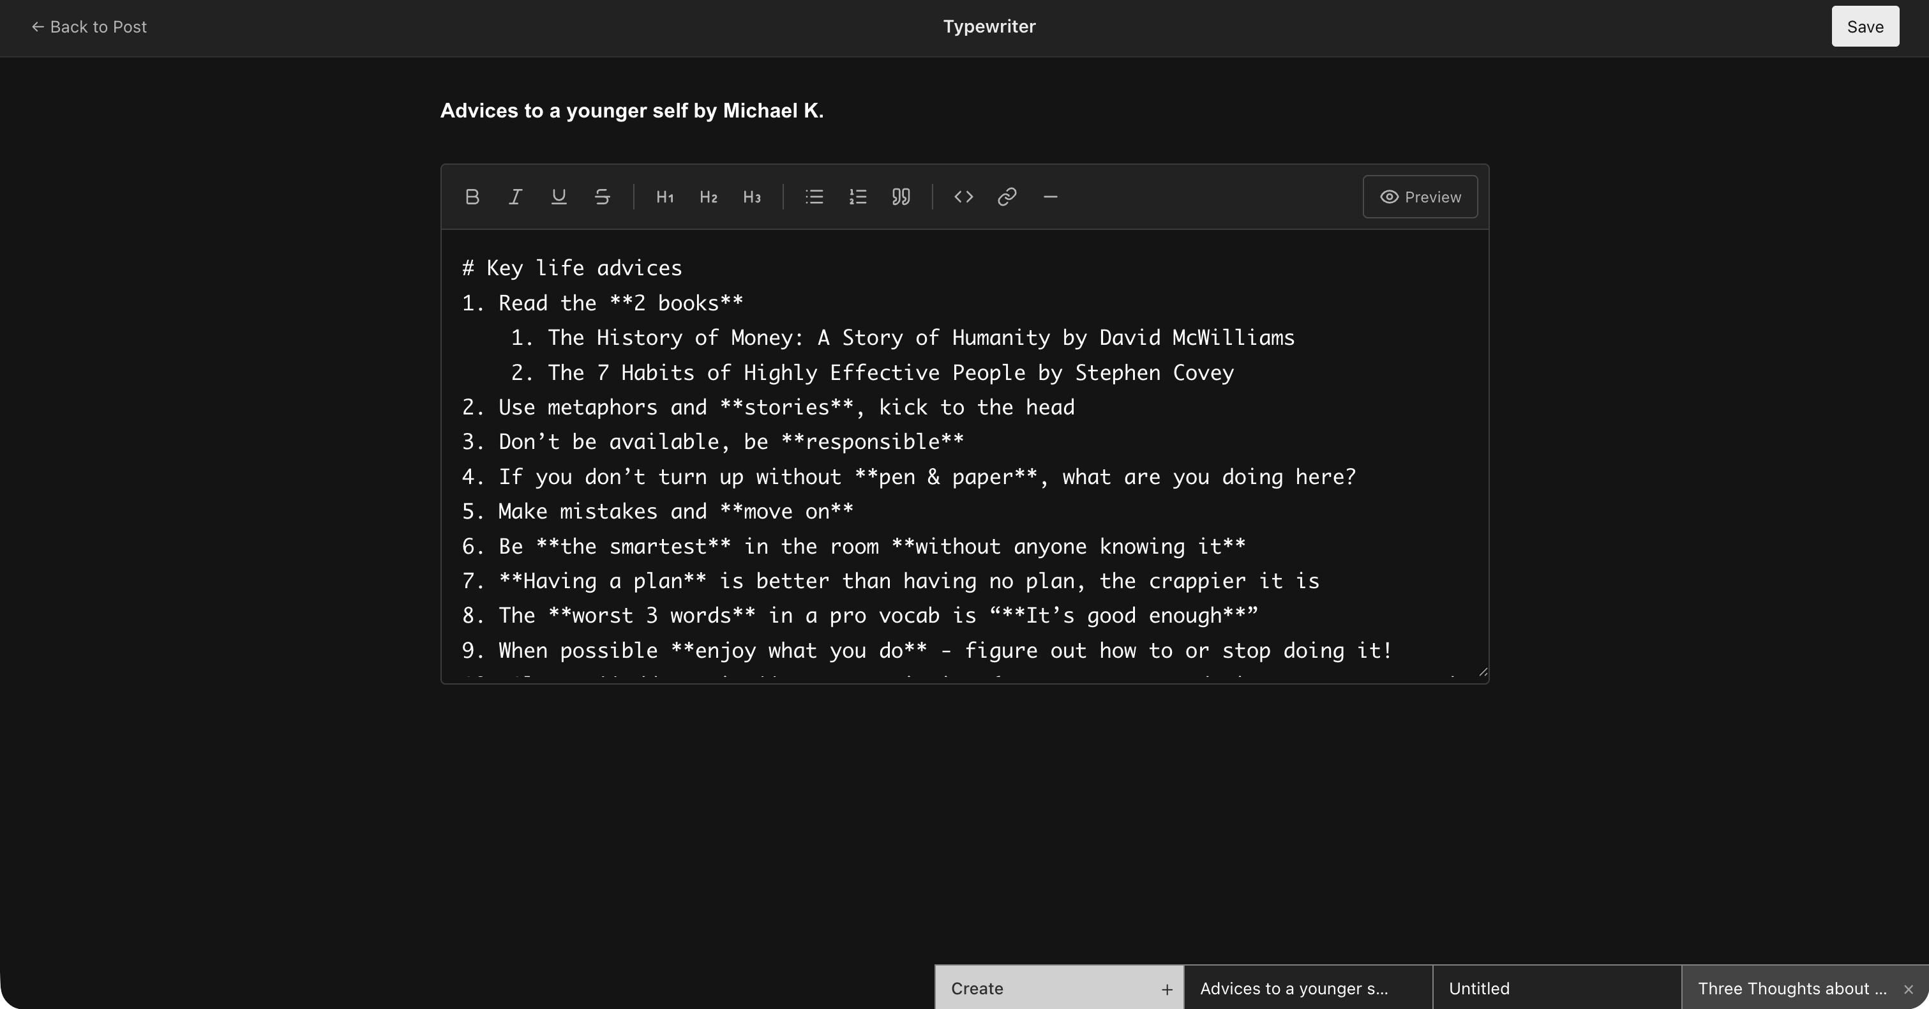Insert an H2 heading
The height and width of the screenshot is (1009, 1929).
[x=709, y=197]
